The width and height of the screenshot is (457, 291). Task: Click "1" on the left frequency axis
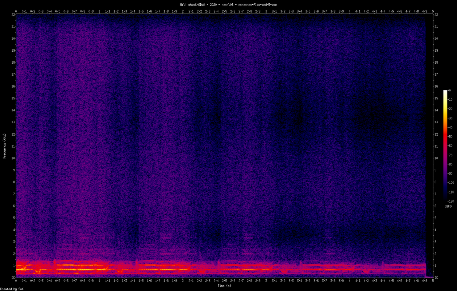click(x=13, y=266)
